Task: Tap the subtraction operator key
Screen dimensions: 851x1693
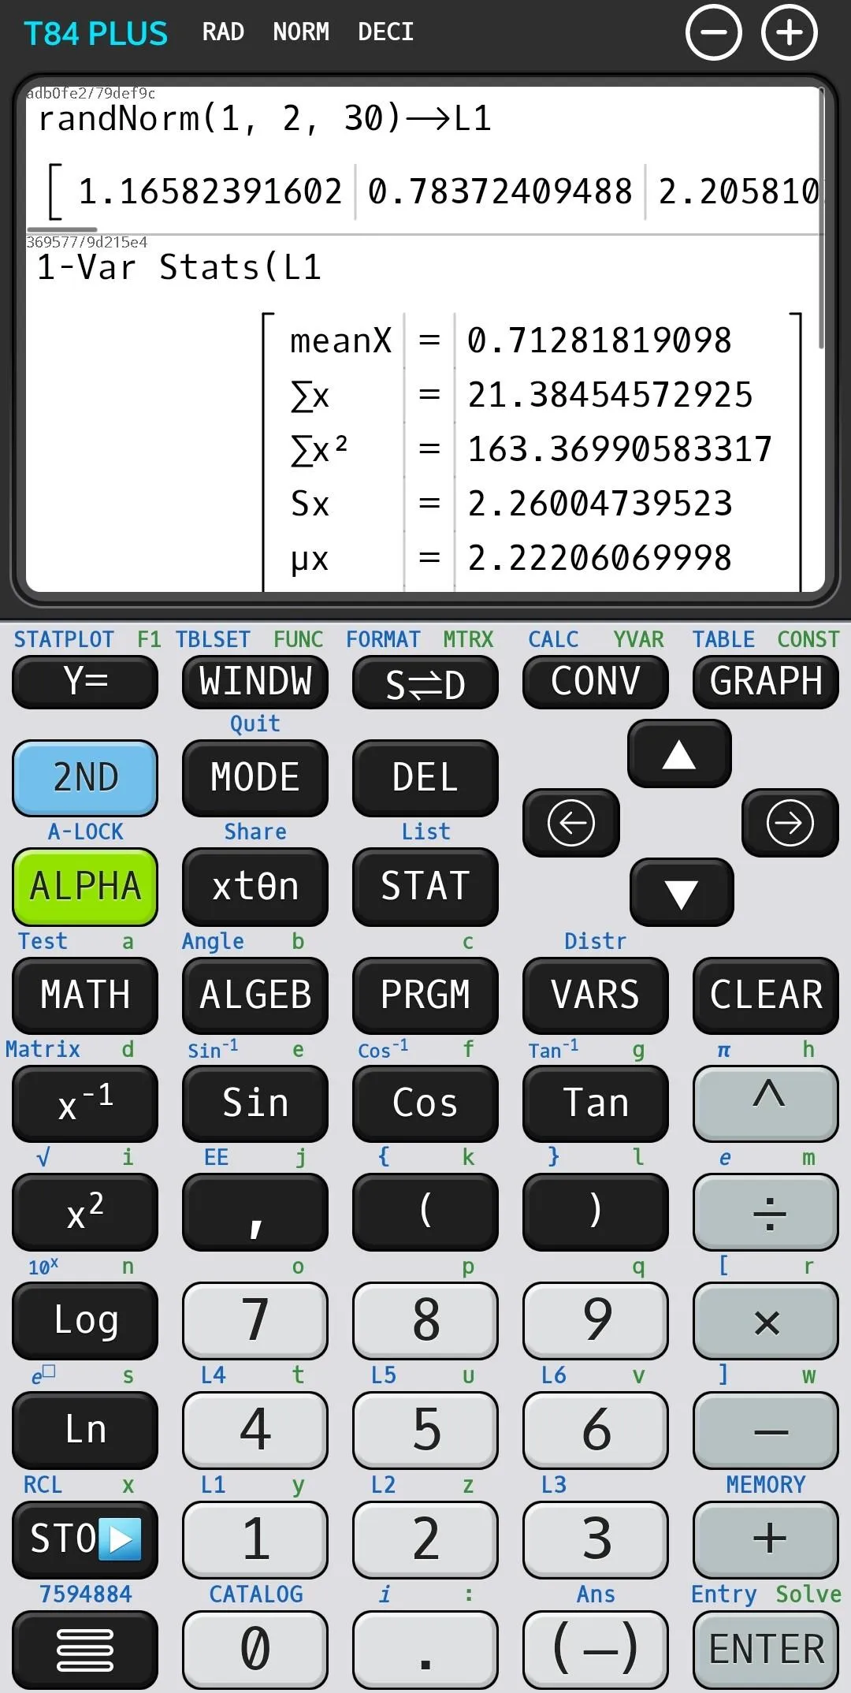Action: (x=766, y=1430)
